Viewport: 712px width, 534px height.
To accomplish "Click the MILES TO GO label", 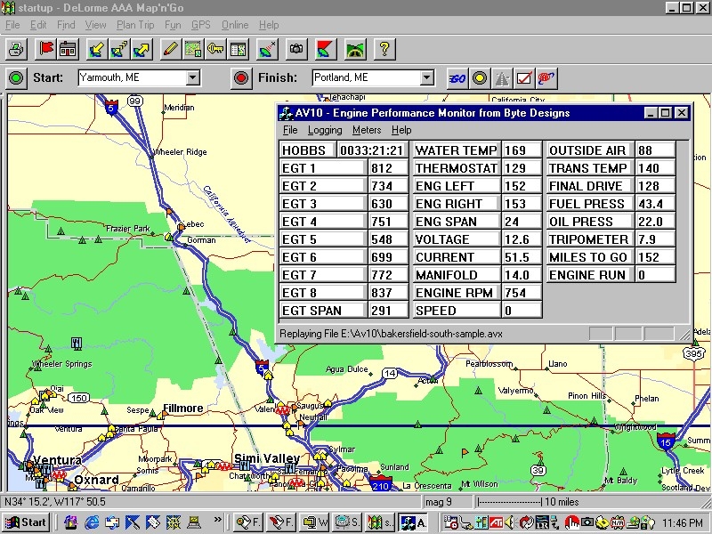I will 588,257.
